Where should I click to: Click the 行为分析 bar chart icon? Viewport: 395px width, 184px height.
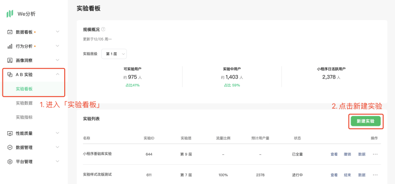pos(10,46)
